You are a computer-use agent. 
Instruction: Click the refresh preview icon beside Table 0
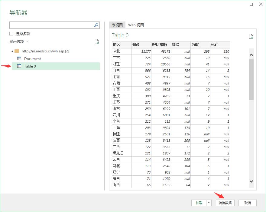pos(251,37)
